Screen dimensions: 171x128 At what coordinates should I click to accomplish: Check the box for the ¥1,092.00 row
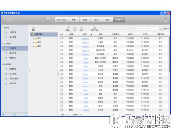click(62, 54)
